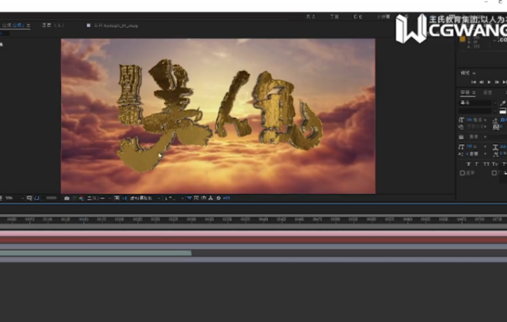
Task: Click the blue exposure value in viewer bar
Action: 227,198
